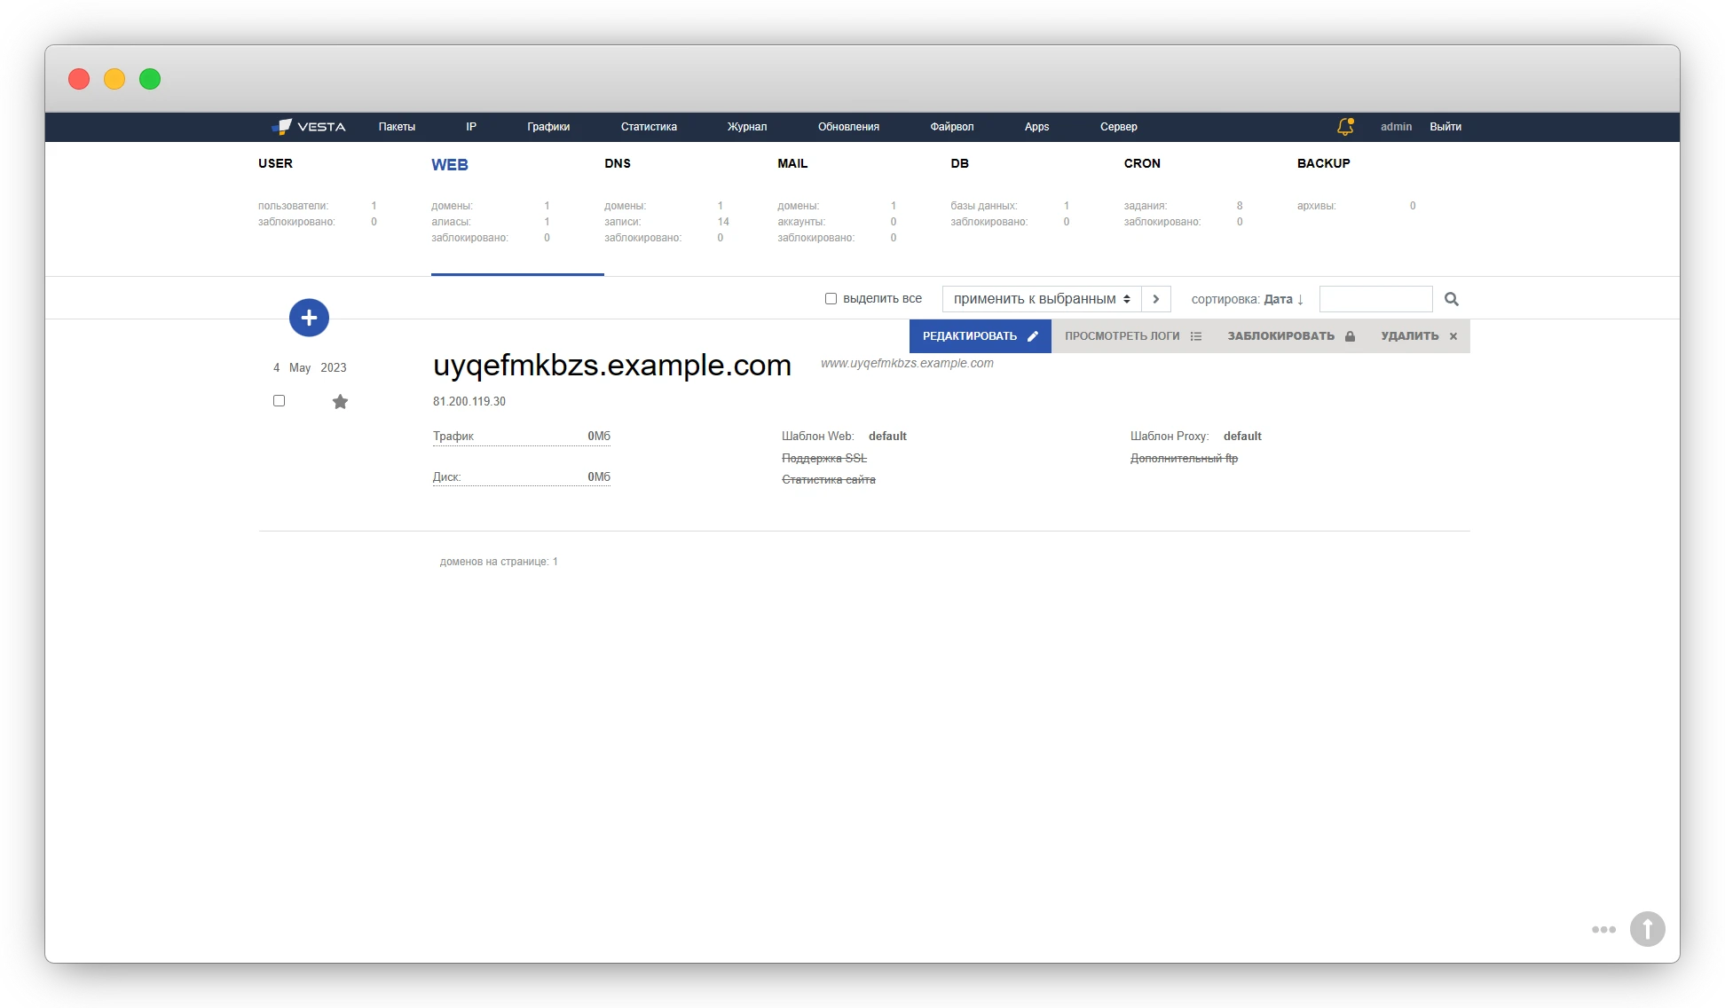Click the arrow next to the bulk action dropdown
The width and height of the screenshot is (1725, 1008).
[x=1155, y=299]
